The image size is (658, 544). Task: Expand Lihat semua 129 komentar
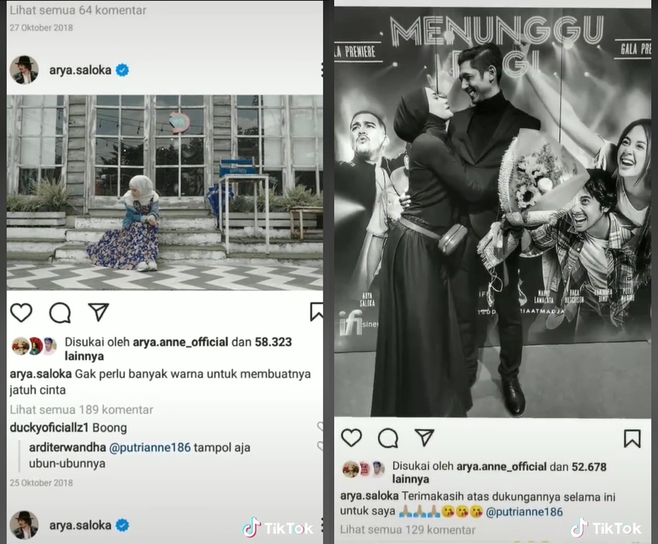[407, 530]
